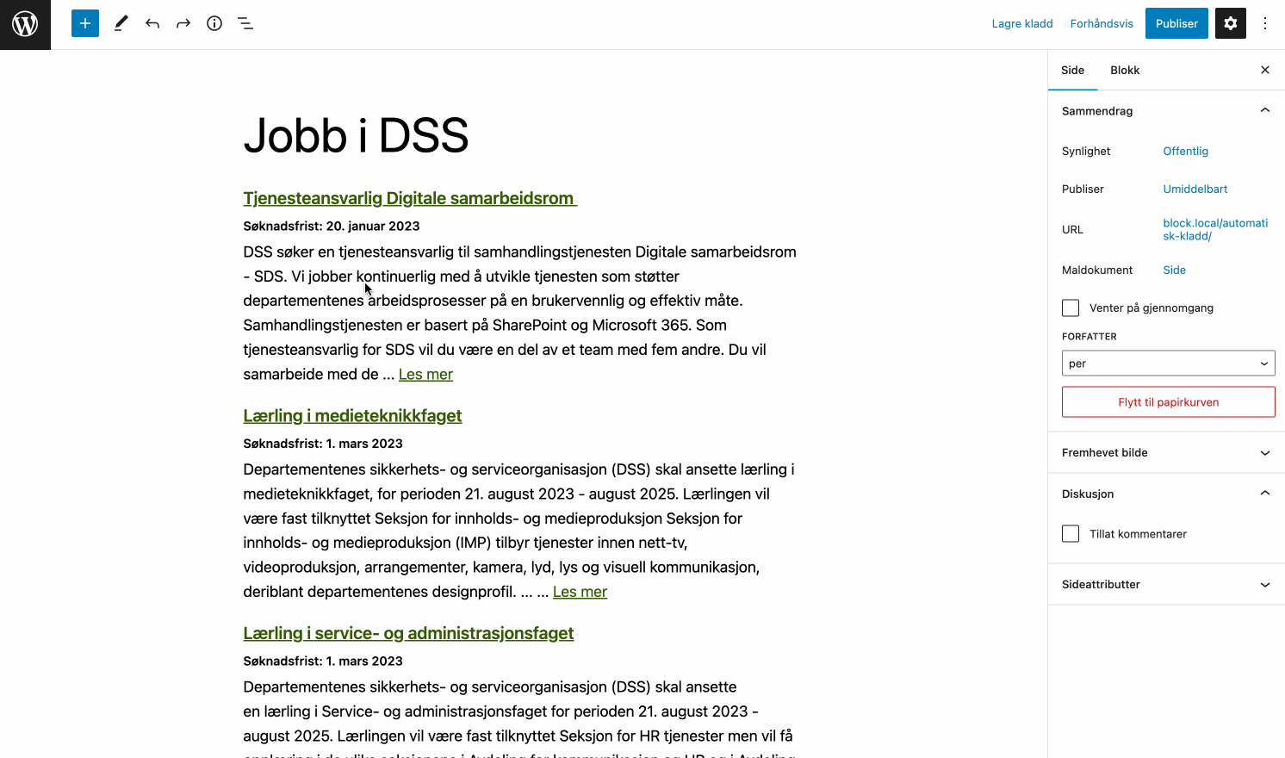Open Tjenesteansvarlig Digitale samarbeidsrom link
This screenshot has width=1285, height=758.
410,198
